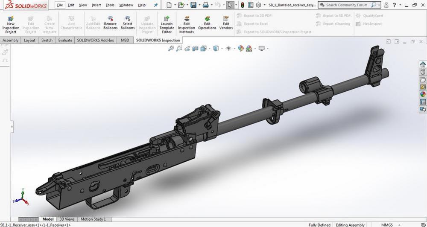427x227 pixels.
Task: Expand the Select tool dropdown arrow
Action: pos(236,5)
